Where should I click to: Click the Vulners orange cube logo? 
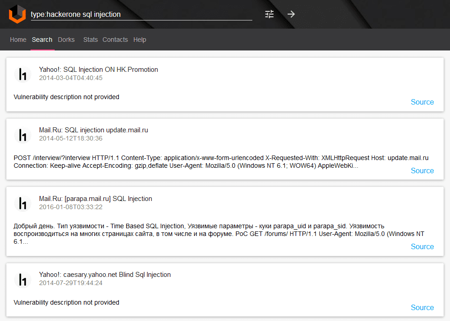(17, 14)
